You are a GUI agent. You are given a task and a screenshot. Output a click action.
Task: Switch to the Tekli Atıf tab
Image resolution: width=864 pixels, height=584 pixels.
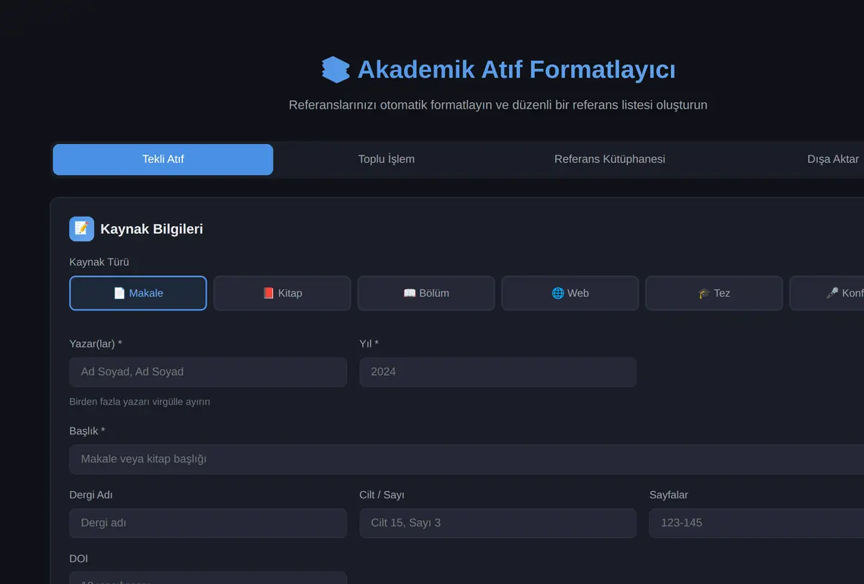[x=163, y=159]
